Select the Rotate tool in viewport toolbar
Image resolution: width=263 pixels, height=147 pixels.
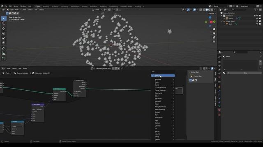4,33
